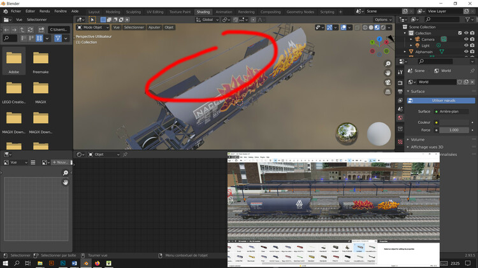Click the select box tool icon in viewport header

tap(92, 20)
